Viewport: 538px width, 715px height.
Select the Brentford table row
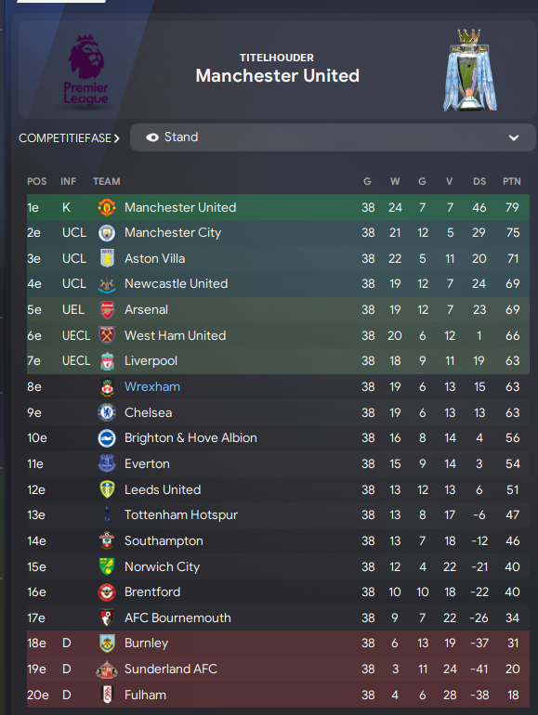(x=278, y=591)
